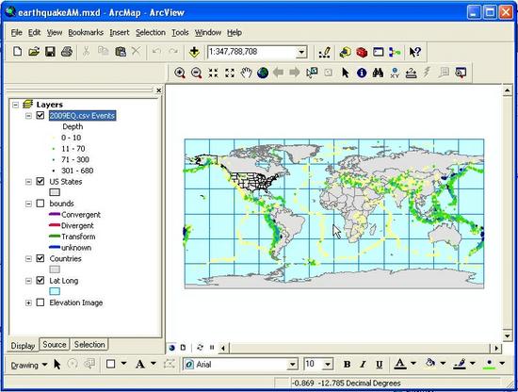Create a new map document

click(x=17, y=52)
